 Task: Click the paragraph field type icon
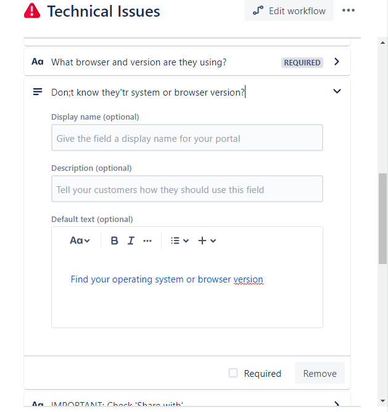pos(38,92)
